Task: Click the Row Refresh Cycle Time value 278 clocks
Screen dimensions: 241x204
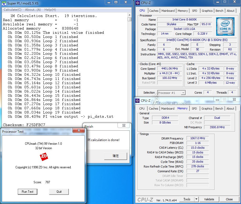Action: 198,166
